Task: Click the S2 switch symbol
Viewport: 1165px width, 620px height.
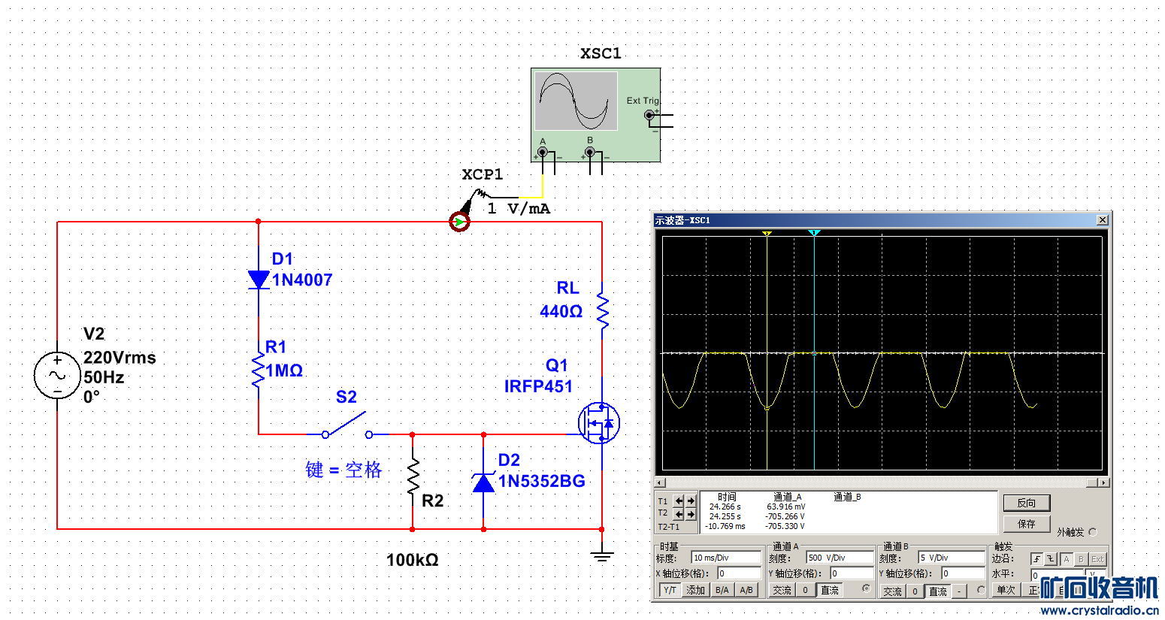Action: point(346,426)
